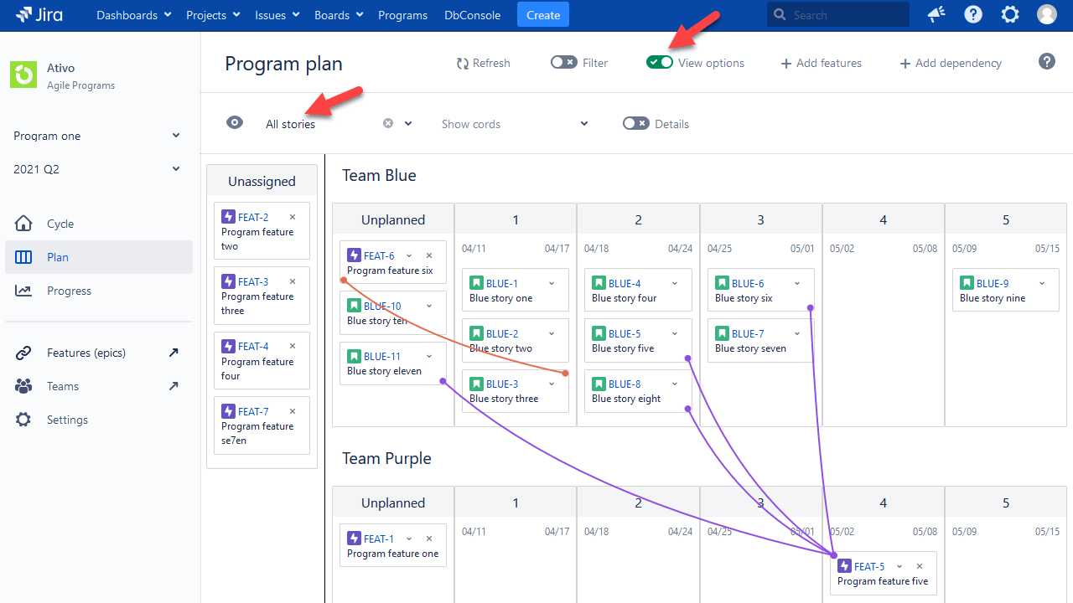Click inside the Search field
This screenshot has height=603, width=1073.
point(838,13)
